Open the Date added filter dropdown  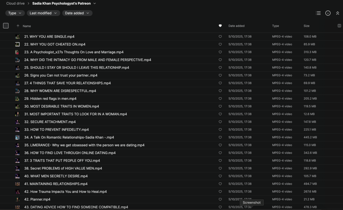pos(77,13)
